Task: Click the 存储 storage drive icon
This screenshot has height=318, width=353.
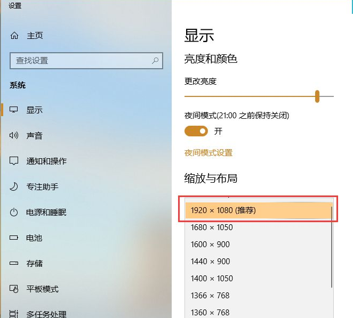Action: 14,264
